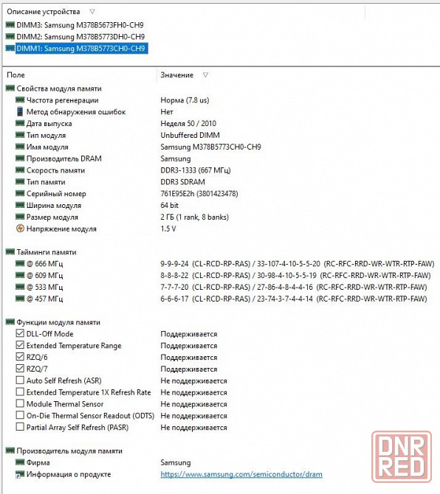This screenshot has height=494, width=440.
Task: Click Samsung value in Фирма row
Action: (x=176, y=462)
